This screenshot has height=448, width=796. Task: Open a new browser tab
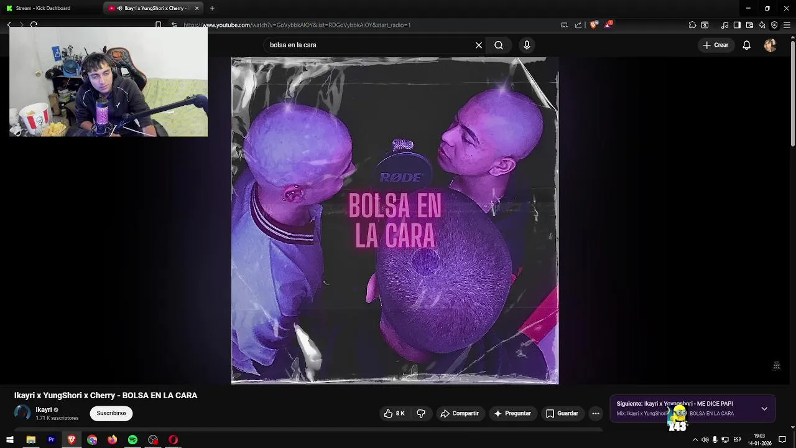click(212, 8)
